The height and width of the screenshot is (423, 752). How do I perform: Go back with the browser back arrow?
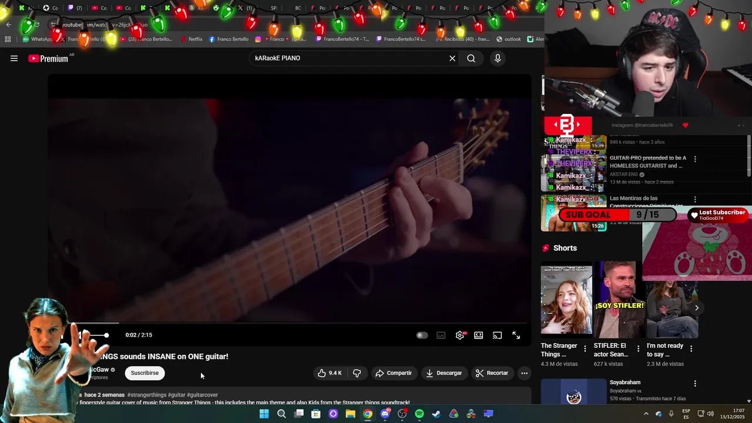click(x=8, y=25)
